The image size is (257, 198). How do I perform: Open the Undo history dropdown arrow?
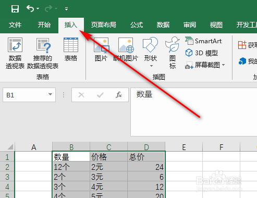point(38,8)
